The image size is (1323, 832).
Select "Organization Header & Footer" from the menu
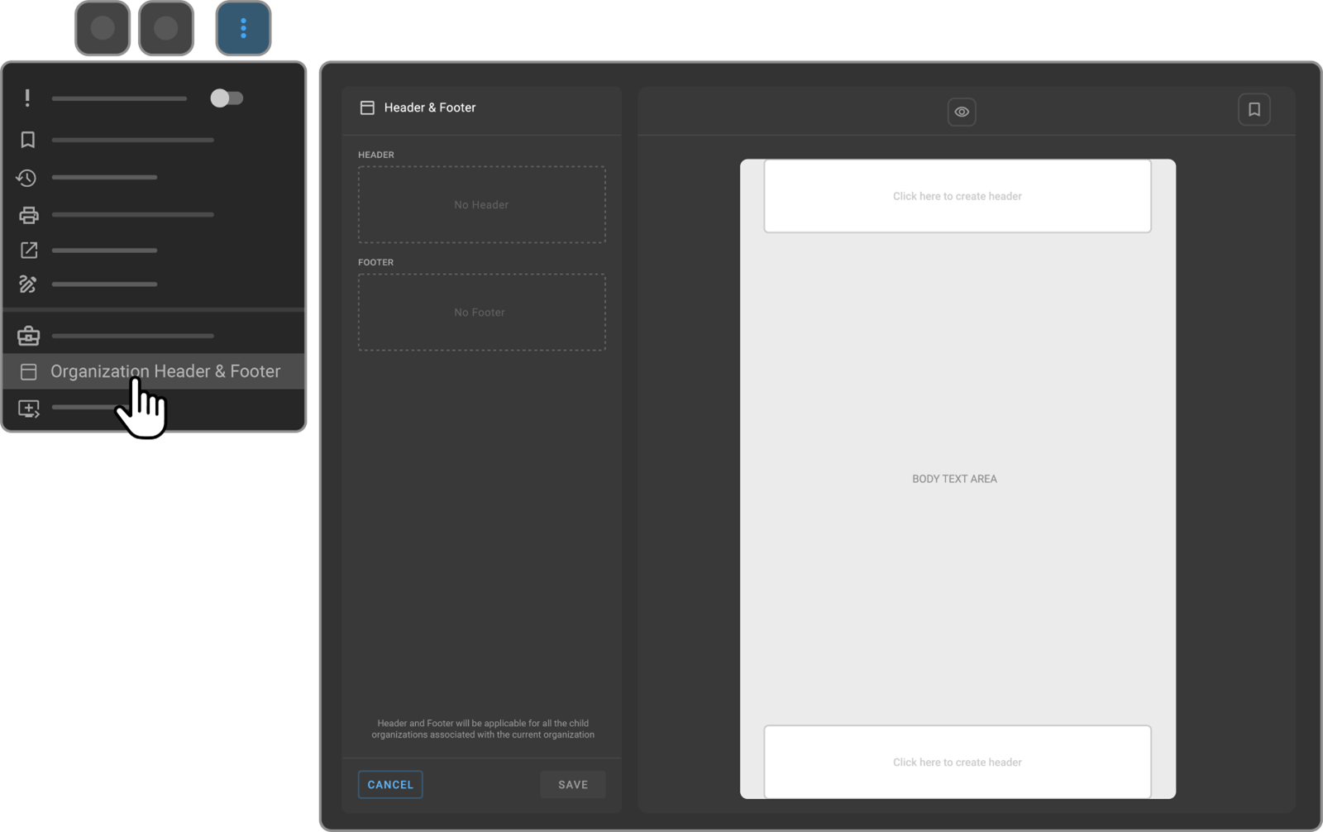tap(165, 371)
